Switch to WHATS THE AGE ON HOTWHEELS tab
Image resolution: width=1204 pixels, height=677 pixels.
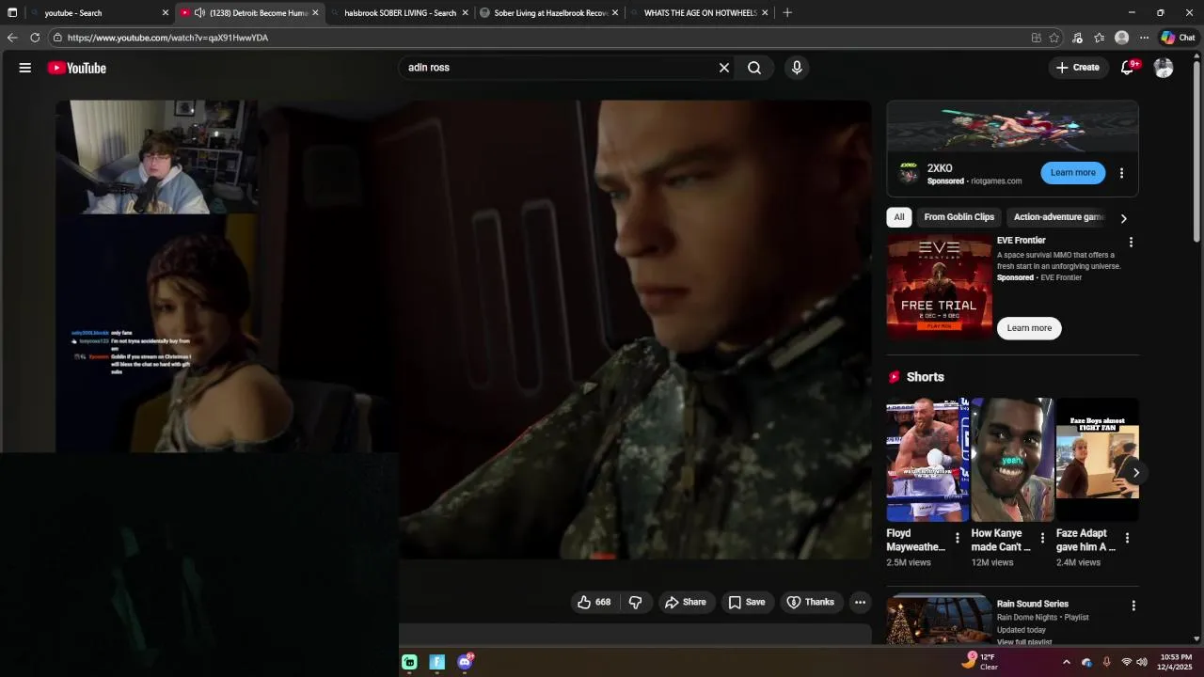tap(700, 13)
